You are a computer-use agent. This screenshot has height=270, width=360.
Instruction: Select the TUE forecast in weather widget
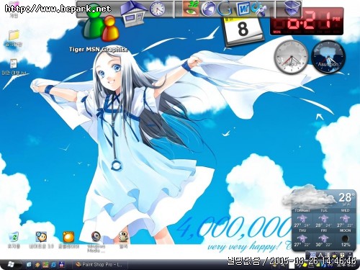(x=323, y=218)
